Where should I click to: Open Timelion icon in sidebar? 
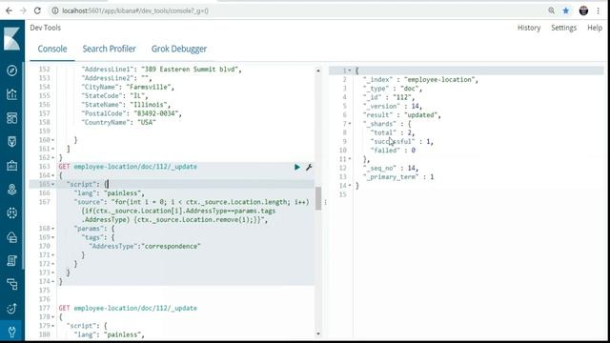tap(11, 142)
